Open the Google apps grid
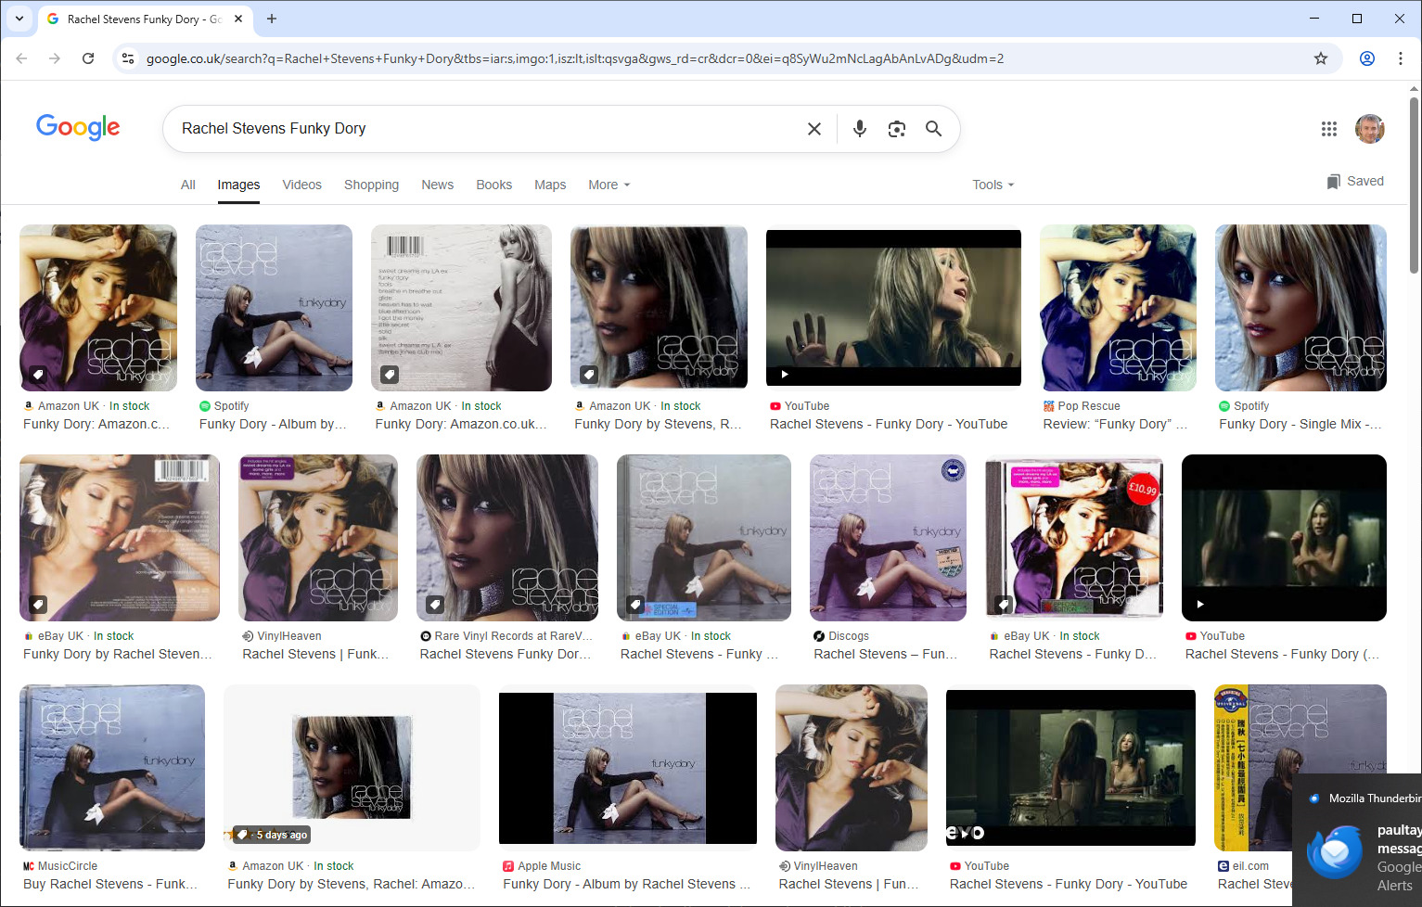 coord(1328,129)
